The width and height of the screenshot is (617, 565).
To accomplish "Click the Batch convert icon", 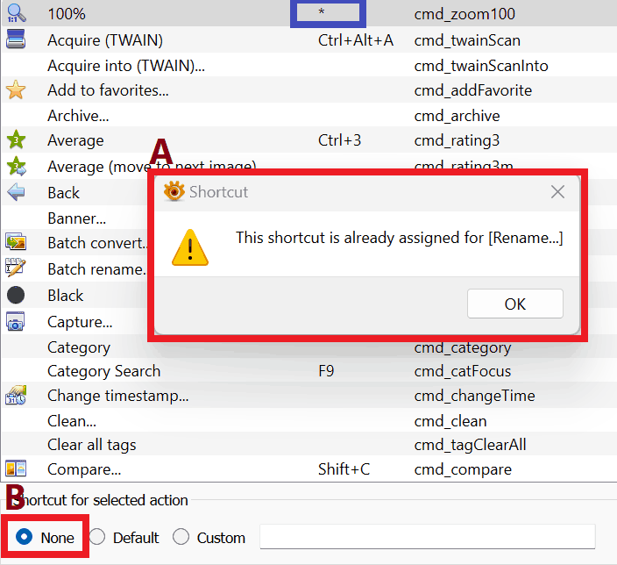I will coord(16,241).
